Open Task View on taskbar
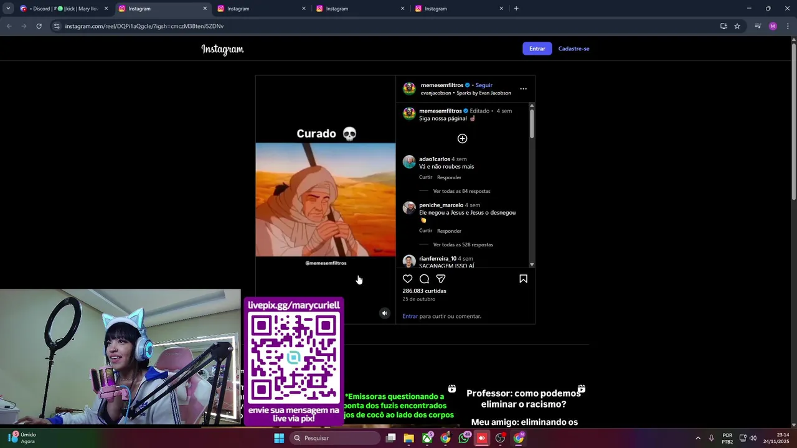 pyautogui.click(x=391, y=438)
